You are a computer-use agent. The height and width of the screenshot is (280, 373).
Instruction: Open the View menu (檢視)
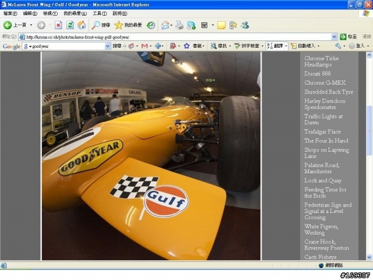tap(50, 13)
